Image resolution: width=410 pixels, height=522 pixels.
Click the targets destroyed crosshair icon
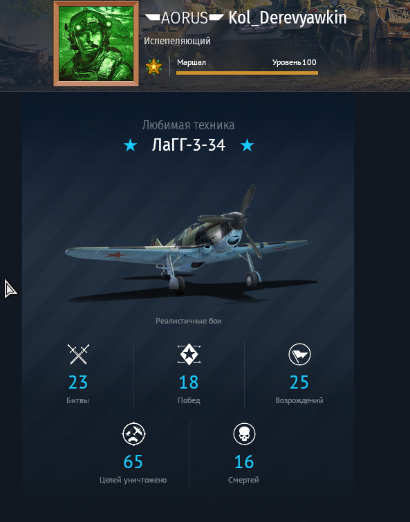133,434
